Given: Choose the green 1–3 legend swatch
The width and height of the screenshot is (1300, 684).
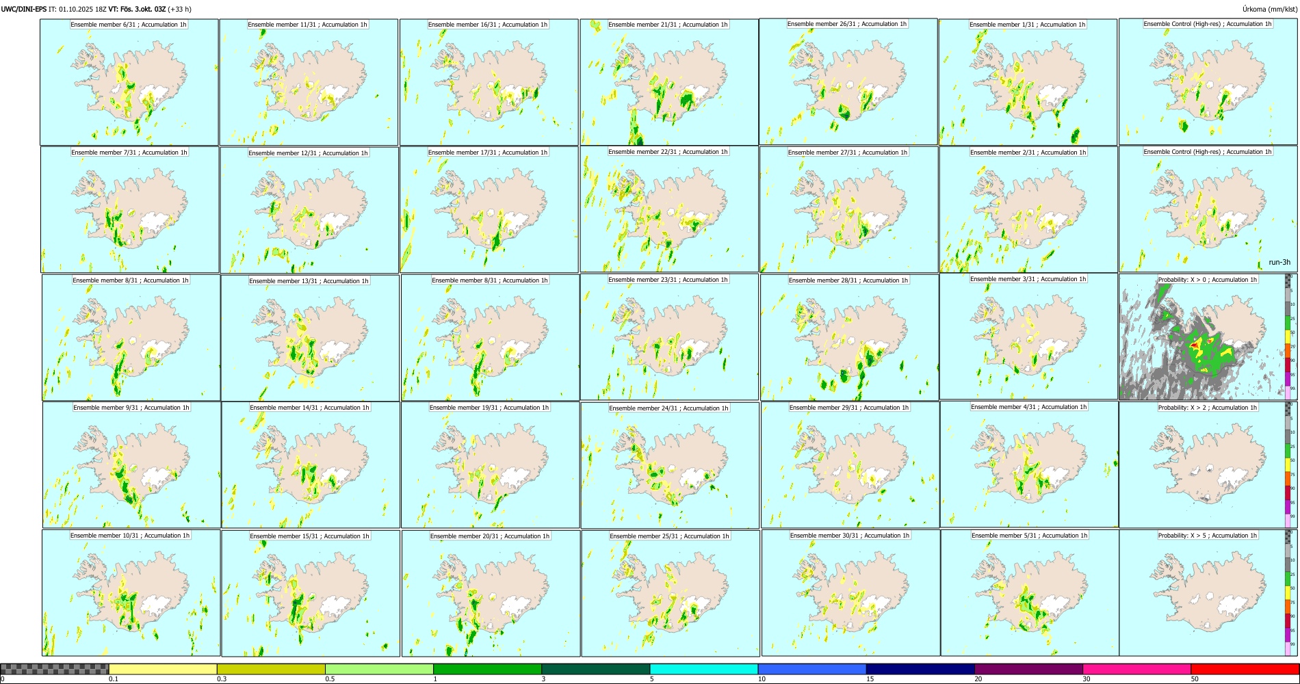Looking at the screenshot, I should (x=487, y=669).
